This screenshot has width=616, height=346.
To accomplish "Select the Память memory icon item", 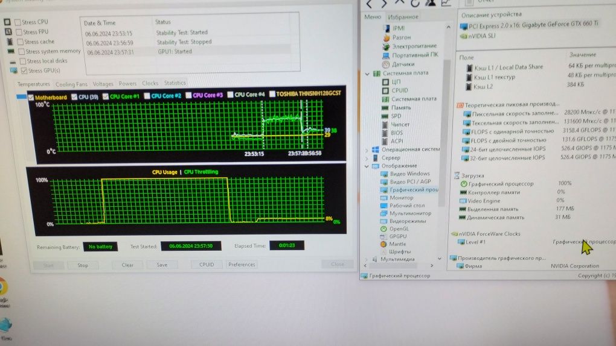I will coord(385,107).
